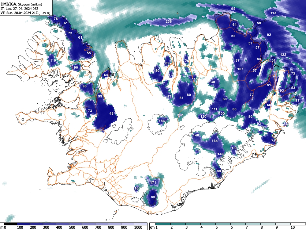The height and width of the screenshot is (230, 306).
Task: Click the 'DMI/IGA: Skyggni (m/km)' title text
Action: (21, 4)
